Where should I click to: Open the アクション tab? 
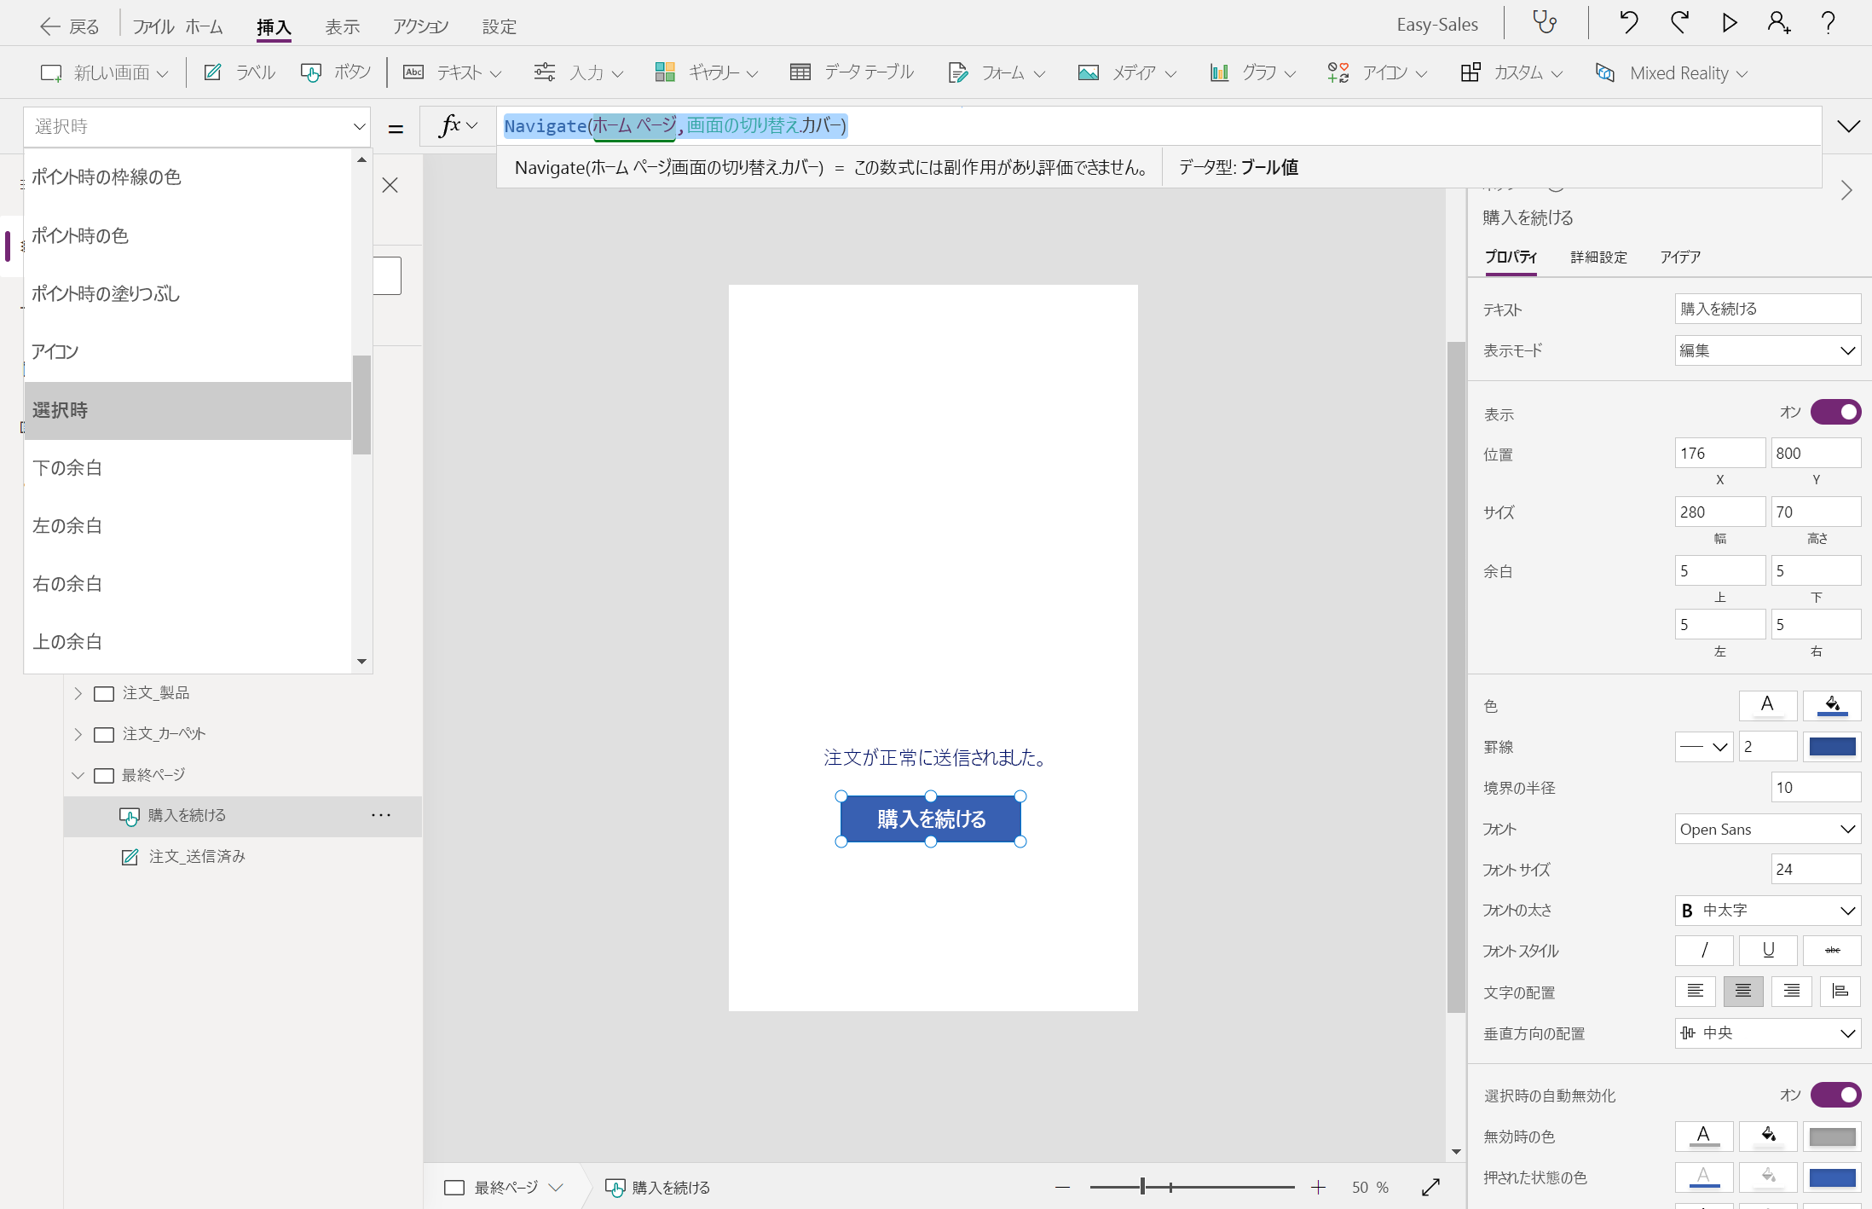[x=421, y=26]
